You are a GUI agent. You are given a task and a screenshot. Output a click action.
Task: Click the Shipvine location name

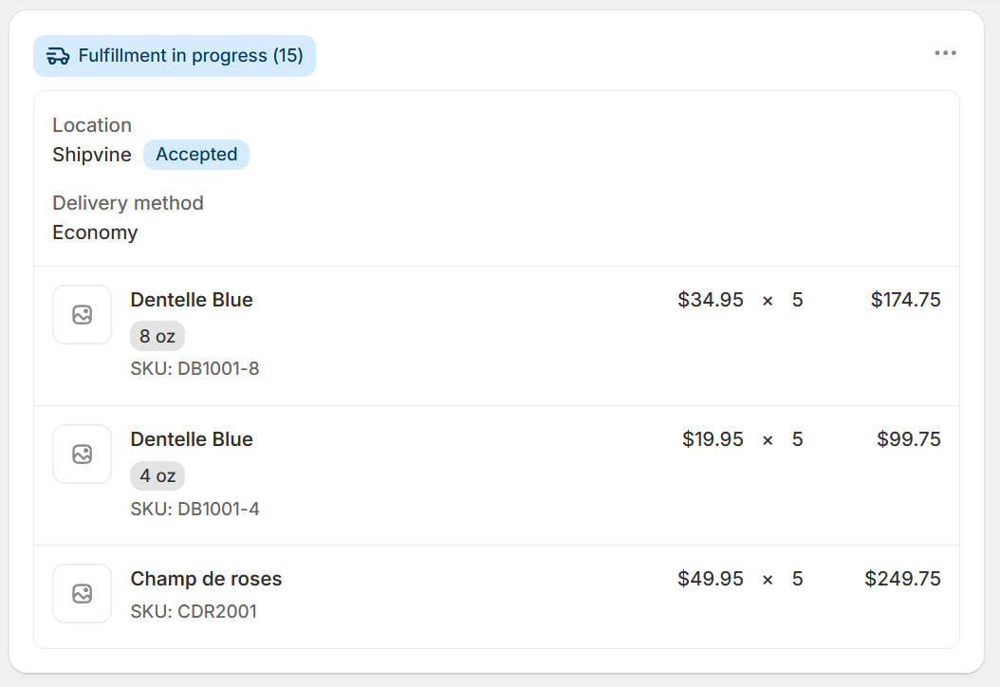92,155
